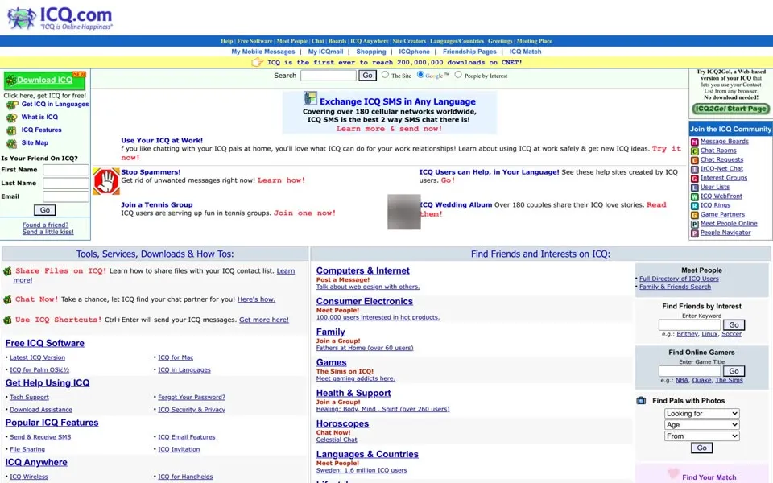Open the Age dropdown
This screenshot has width=773, height=483.
click(x=701, y=425)
